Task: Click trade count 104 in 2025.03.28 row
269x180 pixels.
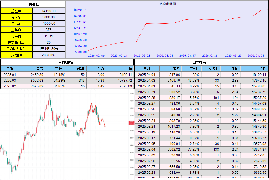Action: (x=211, y=98)
